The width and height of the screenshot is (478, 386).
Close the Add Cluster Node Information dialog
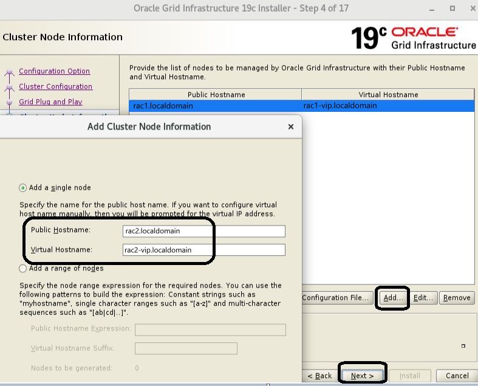point(290,127)
